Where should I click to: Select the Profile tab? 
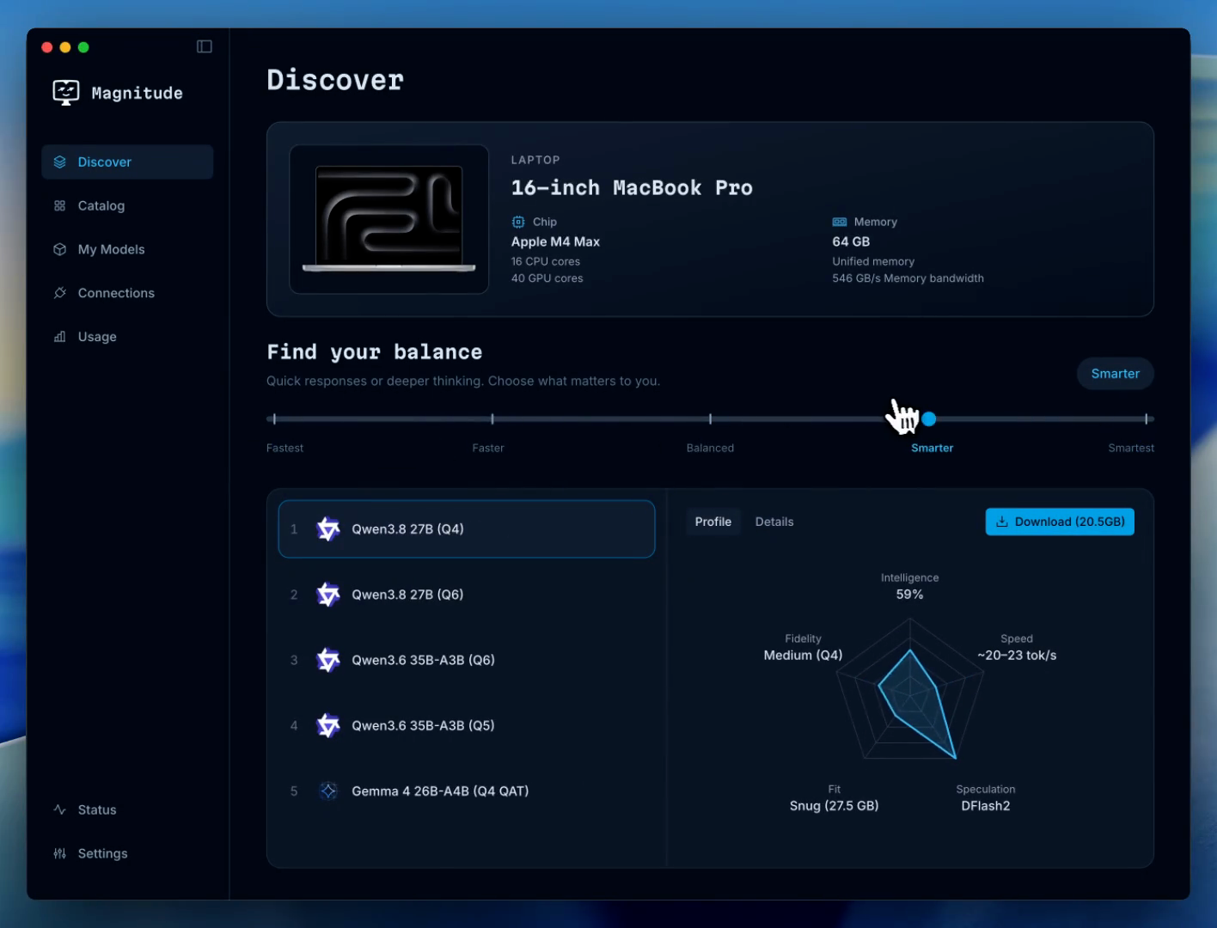coord(713,522)
